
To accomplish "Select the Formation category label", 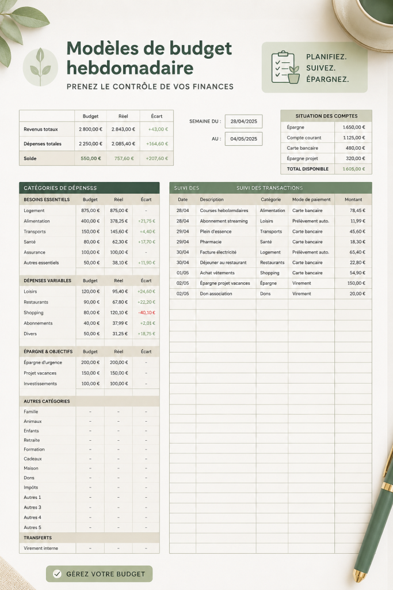I will pyautogui.click(x=34, y=449).
